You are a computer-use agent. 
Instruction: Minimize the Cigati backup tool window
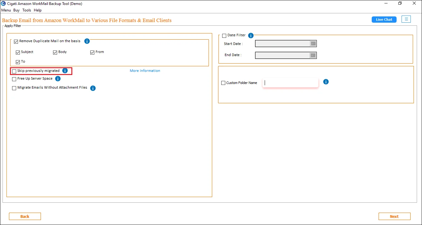coord(386,3)
